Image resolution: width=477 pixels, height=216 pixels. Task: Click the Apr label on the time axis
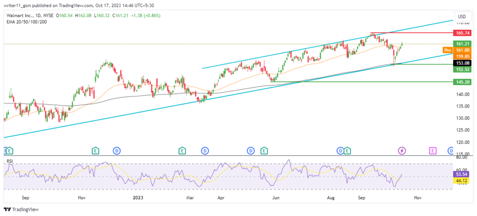click(221, 198)
